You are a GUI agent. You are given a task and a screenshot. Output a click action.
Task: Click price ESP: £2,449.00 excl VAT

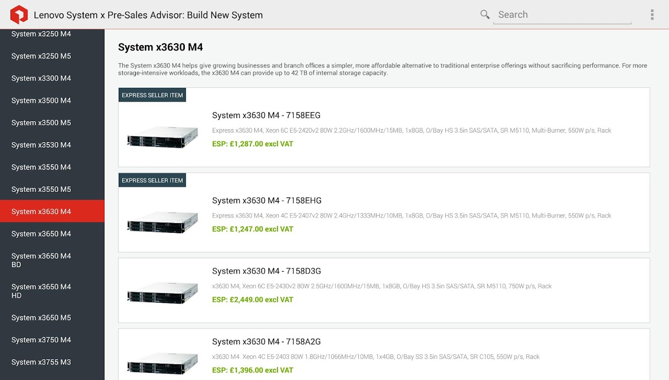253,300
